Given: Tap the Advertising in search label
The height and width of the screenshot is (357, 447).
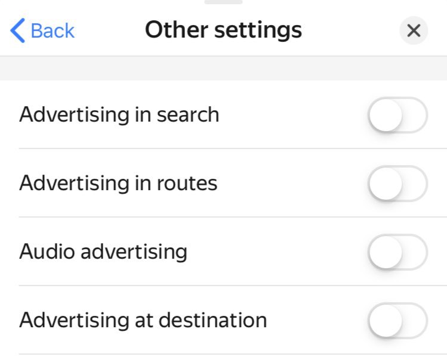Looking at the screenshot, I should (119, 114).
